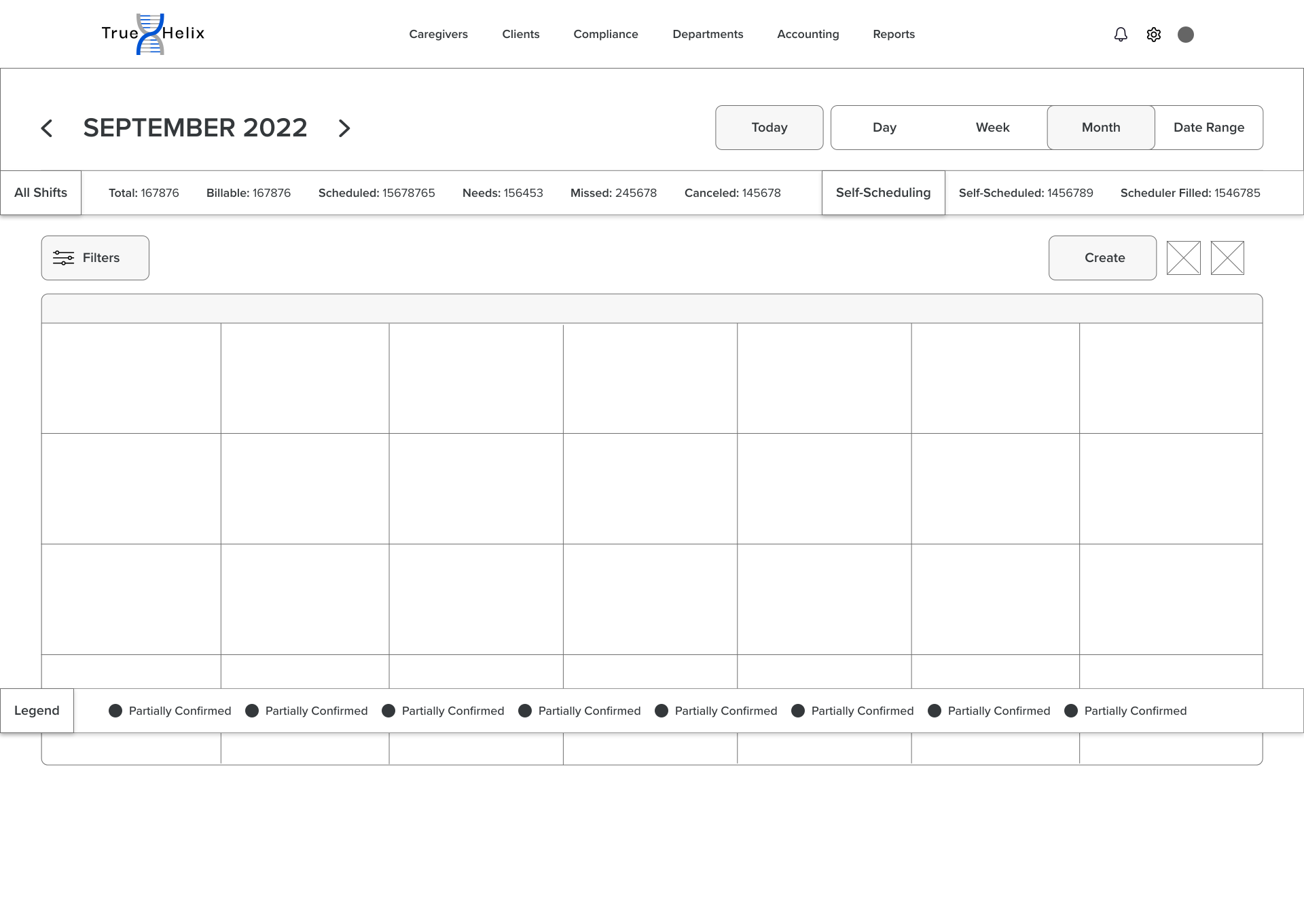Click the Total: 167876 stat
Screen dimensions: 1304x915
point(144,193)
